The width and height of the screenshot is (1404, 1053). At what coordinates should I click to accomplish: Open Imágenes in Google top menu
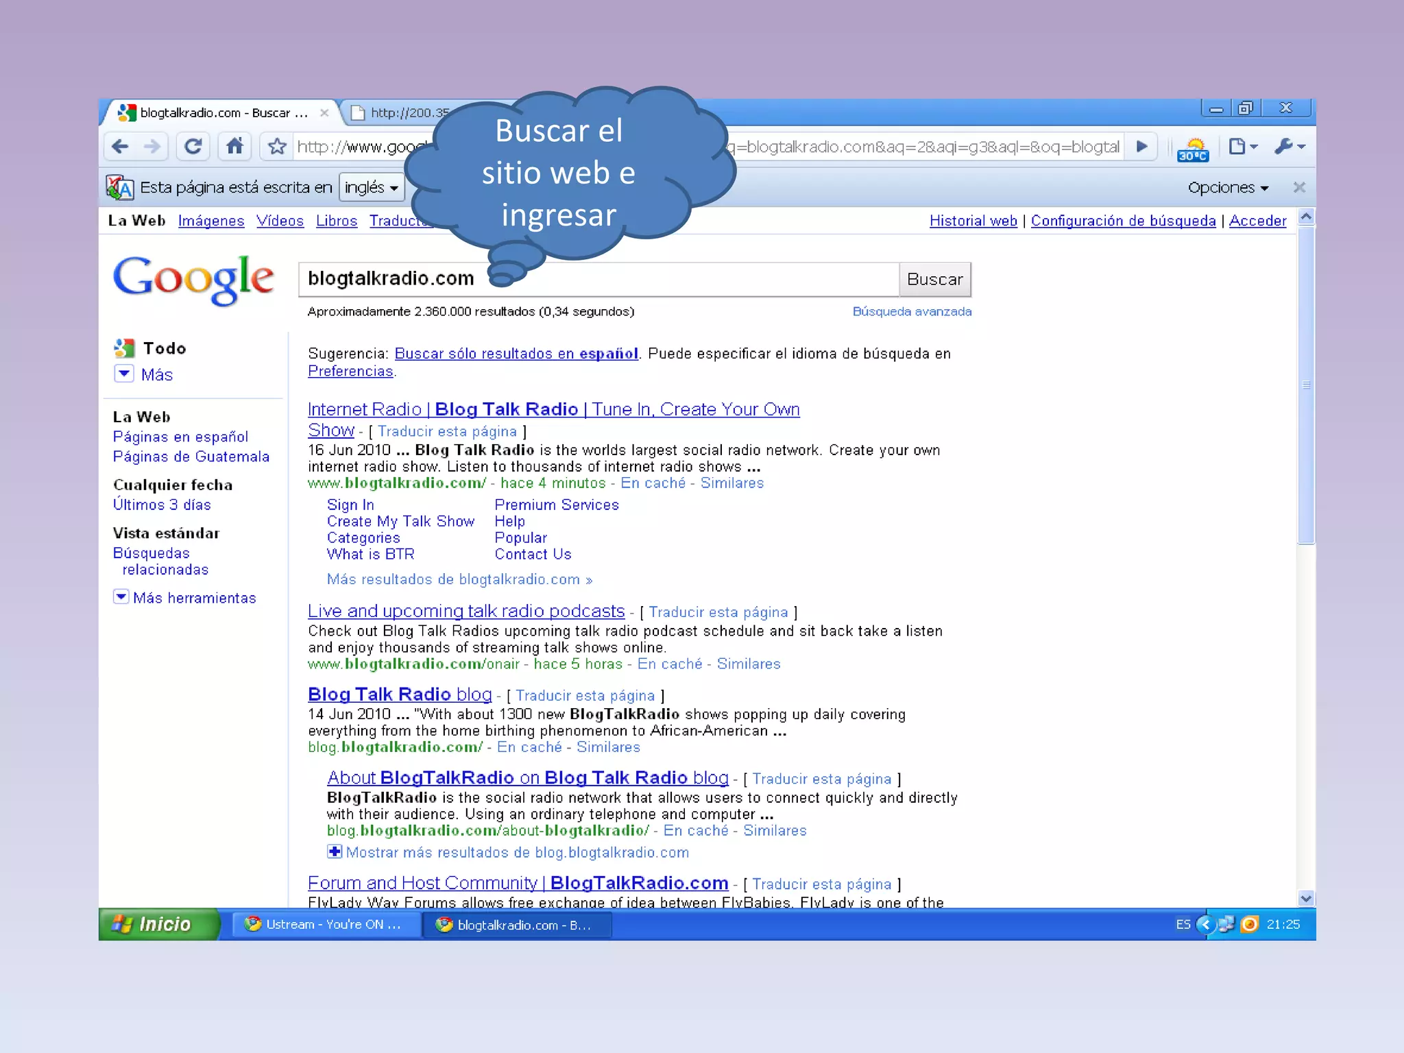pos(211,221)
